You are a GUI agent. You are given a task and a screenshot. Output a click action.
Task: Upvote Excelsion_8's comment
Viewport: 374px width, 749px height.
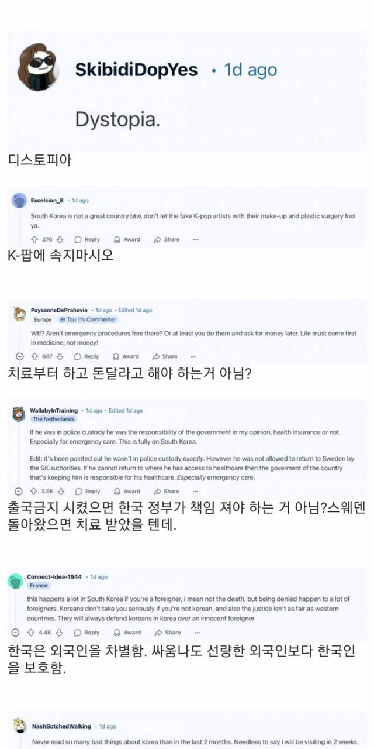[x=34, y=239]
